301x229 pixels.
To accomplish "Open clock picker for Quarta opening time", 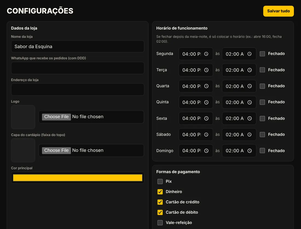I will 206,86.
